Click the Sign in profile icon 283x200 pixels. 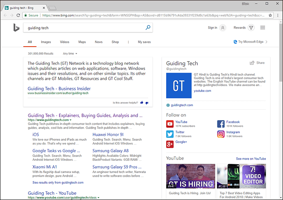223,28
